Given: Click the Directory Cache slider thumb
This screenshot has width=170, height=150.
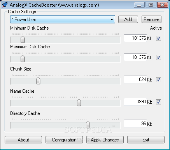Looking at the screenshot, I should [x=88, y=125].
